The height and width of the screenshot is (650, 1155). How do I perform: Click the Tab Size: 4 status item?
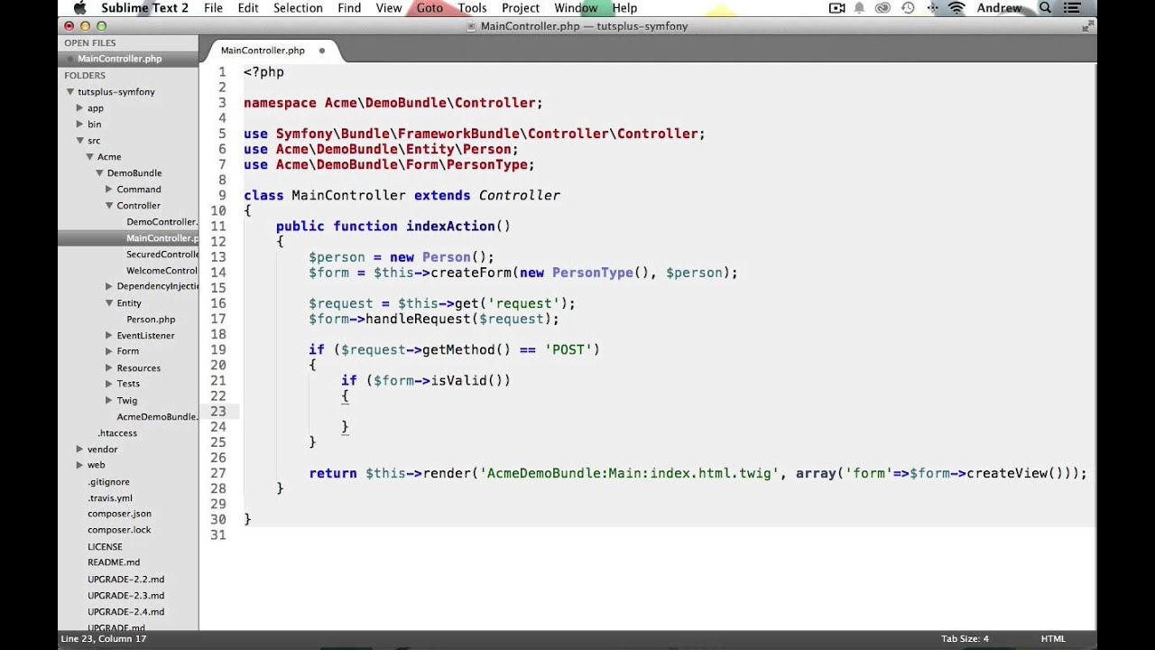pyautogui.click(x=965, y=639)
